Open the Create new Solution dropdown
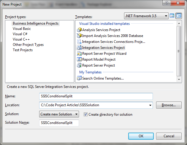 click(x=59, y=114)
